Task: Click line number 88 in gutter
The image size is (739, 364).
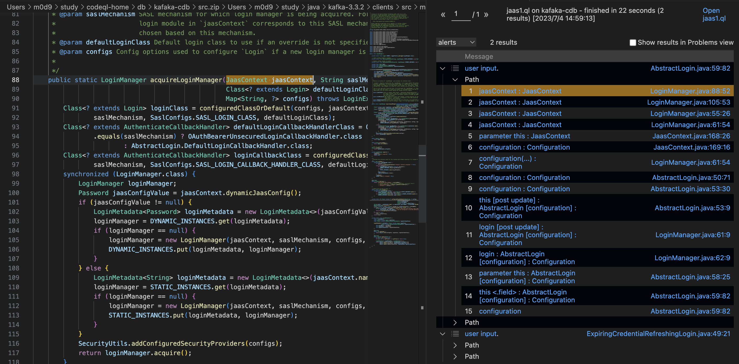Action: pyautogui.click(x=15, y=80)
